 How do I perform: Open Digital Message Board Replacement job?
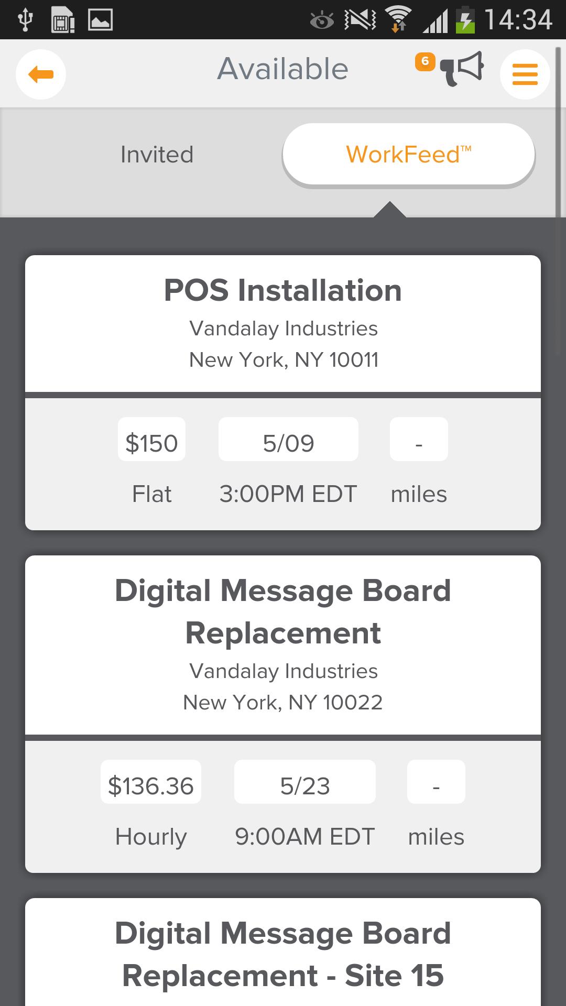click(283, 612)
